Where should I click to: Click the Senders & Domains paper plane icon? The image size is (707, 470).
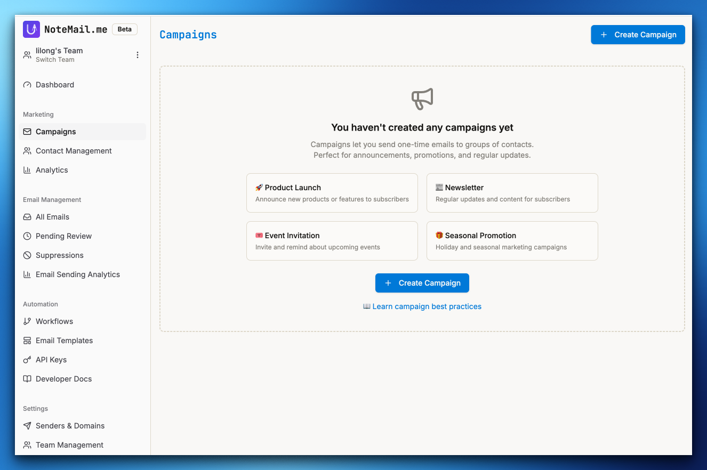[x=27, y=426]
